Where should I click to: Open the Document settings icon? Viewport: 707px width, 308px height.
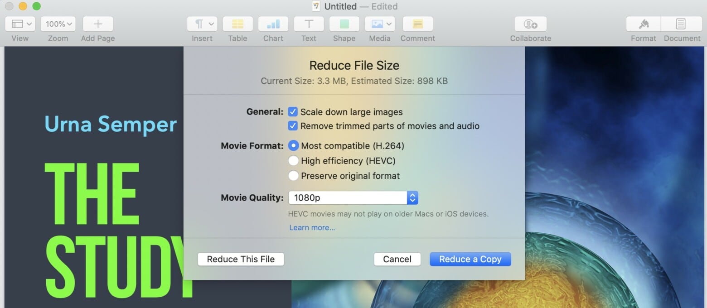681,24
